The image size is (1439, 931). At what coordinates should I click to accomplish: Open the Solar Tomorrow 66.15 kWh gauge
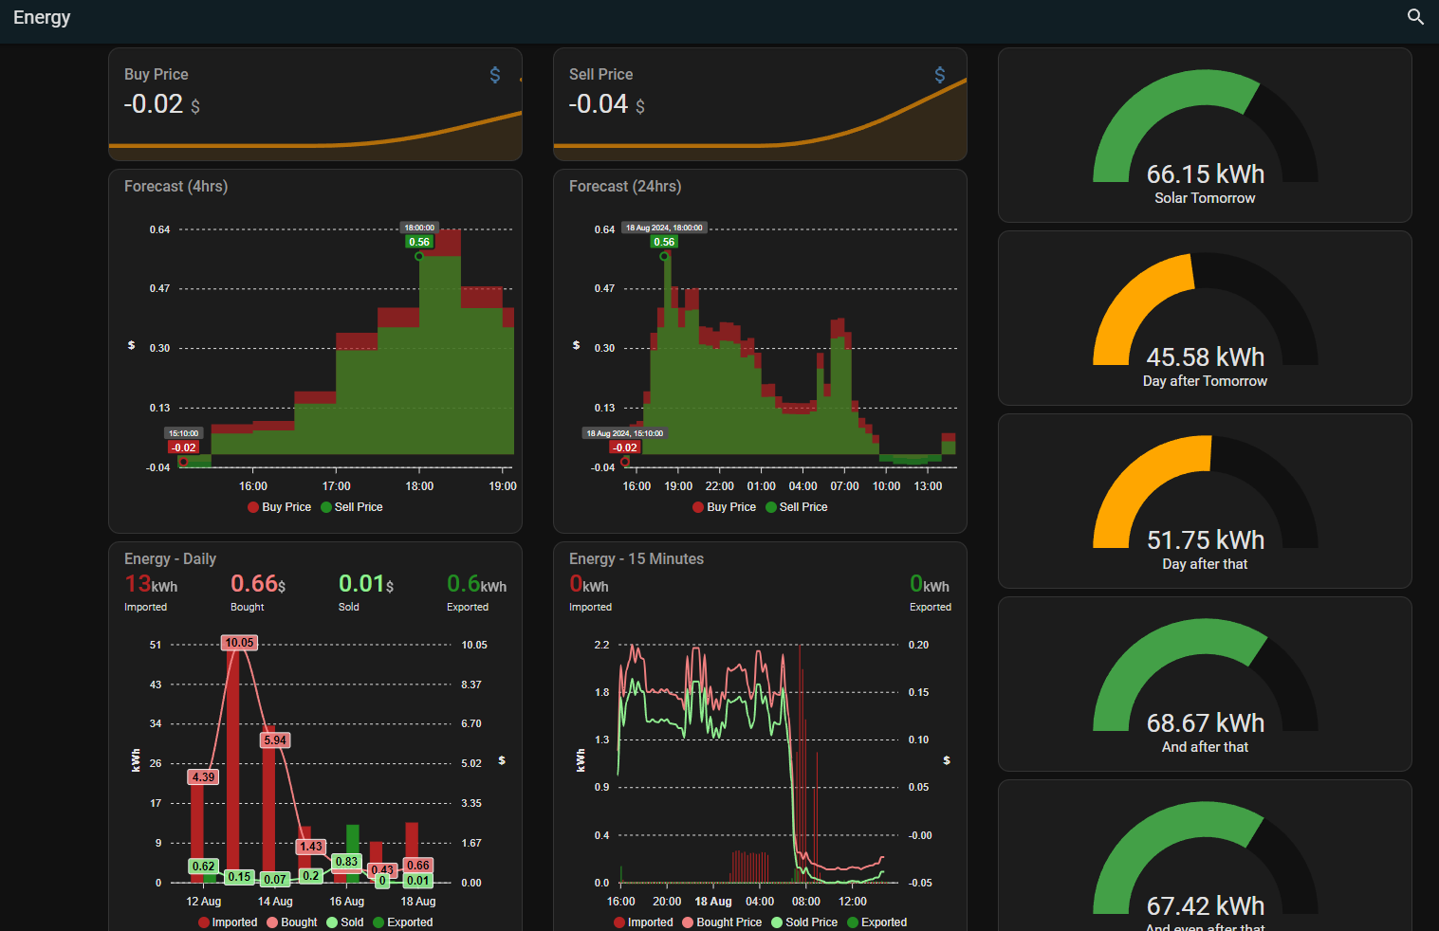[x=1205, y=136]
